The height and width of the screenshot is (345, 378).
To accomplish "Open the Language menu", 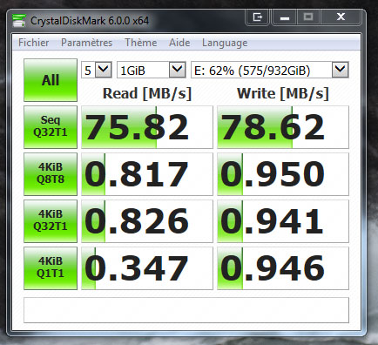I will 225,43.
